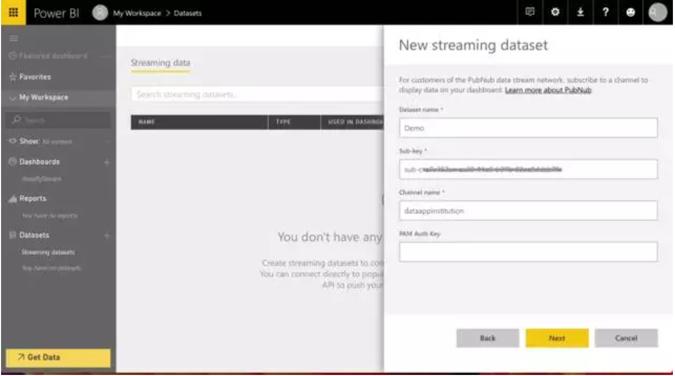Click the New streaming dataset heading
Viewport: 675px width, 376px height.
point(473,45)
